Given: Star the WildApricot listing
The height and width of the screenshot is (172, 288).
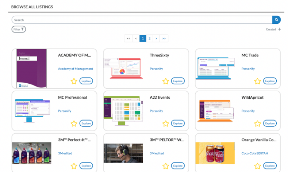Looking at the screenshot, I should [257, 123].
